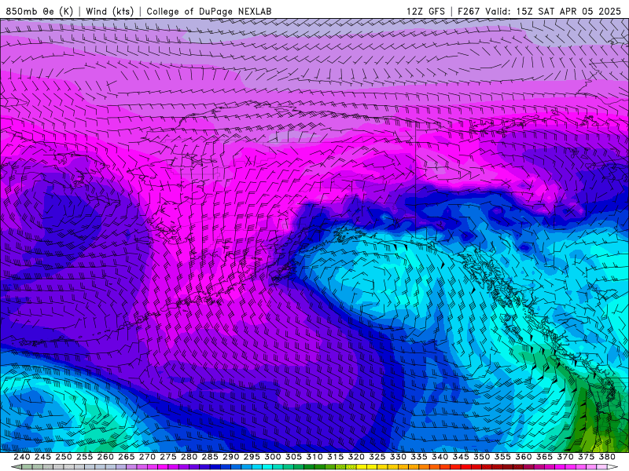The image size is (629, 471).
Task: Click the 350 color scale label
Action: pyautogui.click(x=482, y=457)
